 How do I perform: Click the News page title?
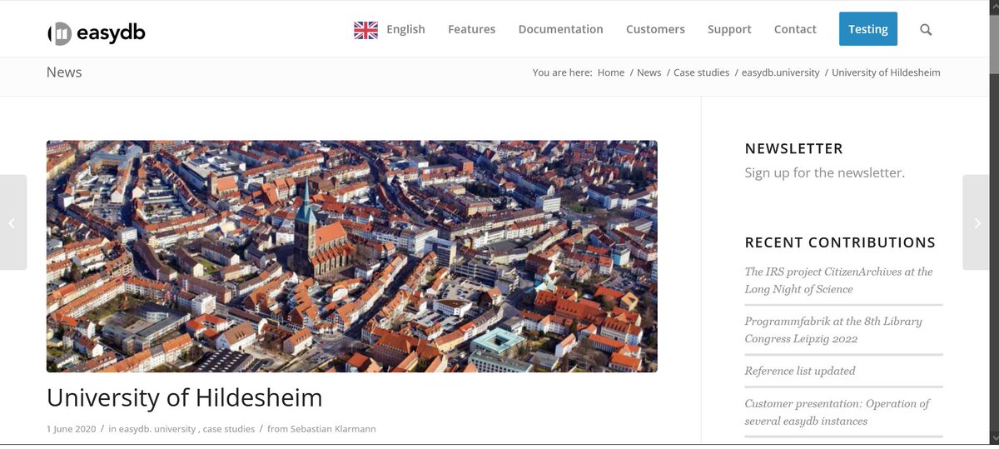pyautogui.click(x=64, y=72)
